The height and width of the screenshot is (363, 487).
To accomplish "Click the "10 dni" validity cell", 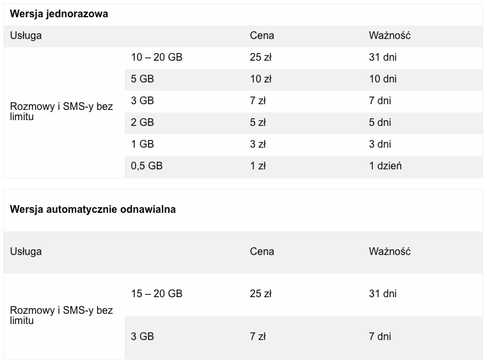I will 383,79.
